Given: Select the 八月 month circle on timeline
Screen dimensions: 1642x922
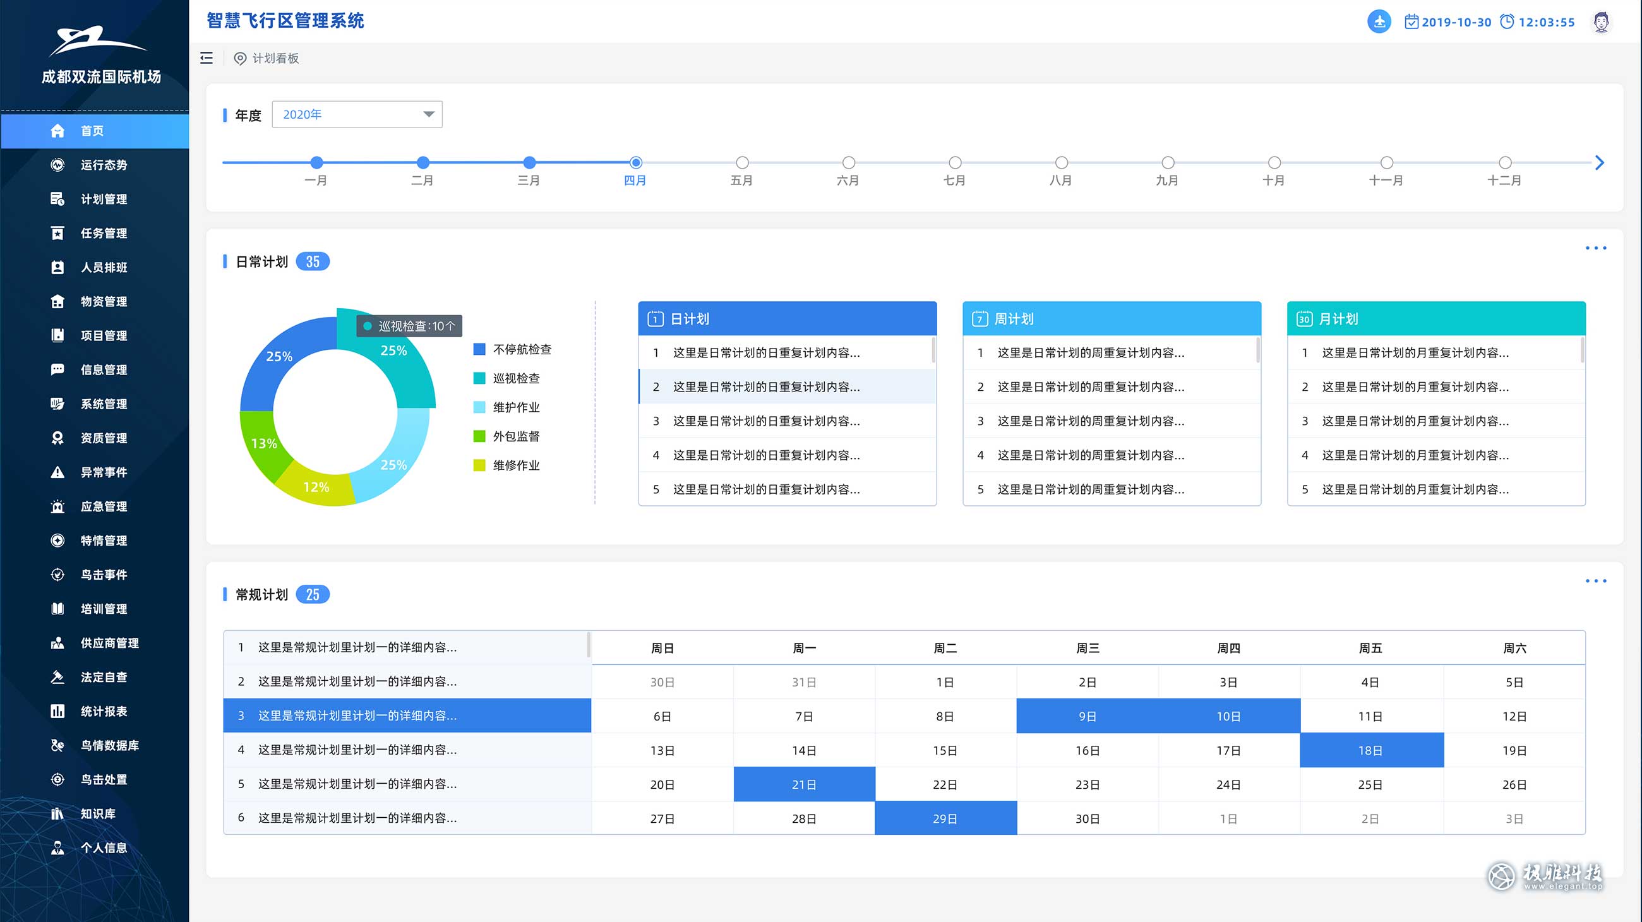Looking at the screenshot, I should click(1062, 162).
